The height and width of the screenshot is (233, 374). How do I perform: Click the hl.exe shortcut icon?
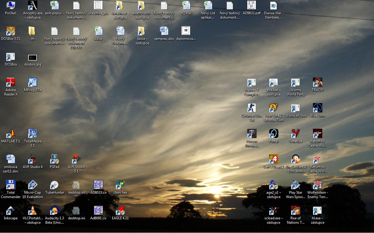click(x=317, y=211)
